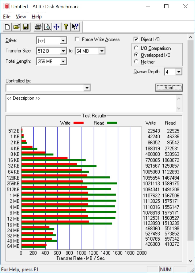The height and width of the screenshot is (273, 195).
Task: Open the Drive dropdown list
Action: pos(63,41)
